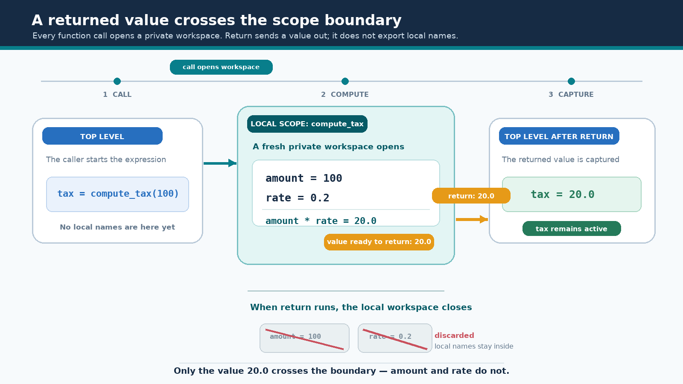Image resolution: width=683 pixels, height=384 pixels.
Task: Click title 'A returned value crosses the scope boundary'
Action: (x=216, y=20)
